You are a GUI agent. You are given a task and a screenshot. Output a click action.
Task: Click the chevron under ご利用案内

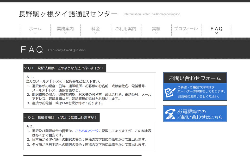coord(126,33)
